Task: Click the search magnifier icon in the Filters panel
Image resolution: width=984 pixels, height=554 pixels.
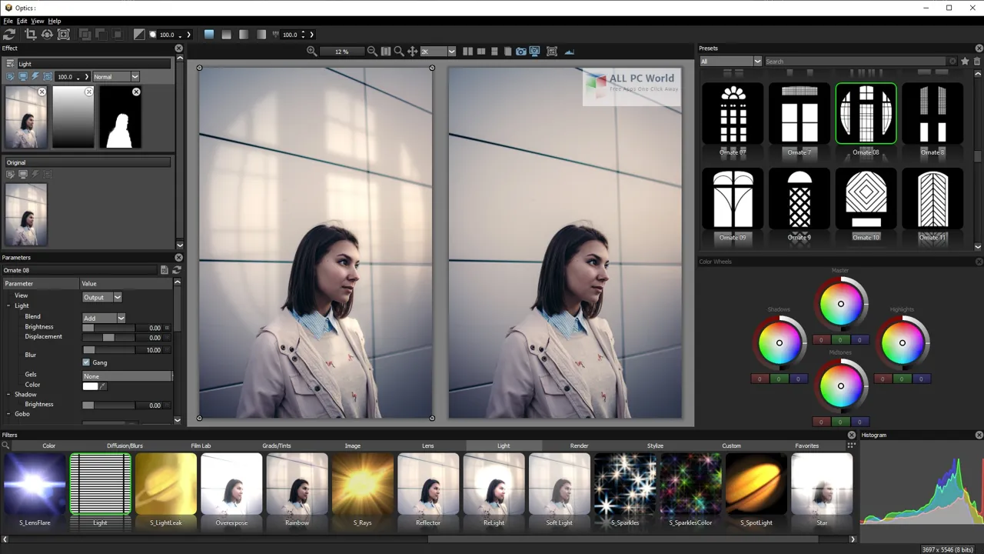Action: [5, 446]
